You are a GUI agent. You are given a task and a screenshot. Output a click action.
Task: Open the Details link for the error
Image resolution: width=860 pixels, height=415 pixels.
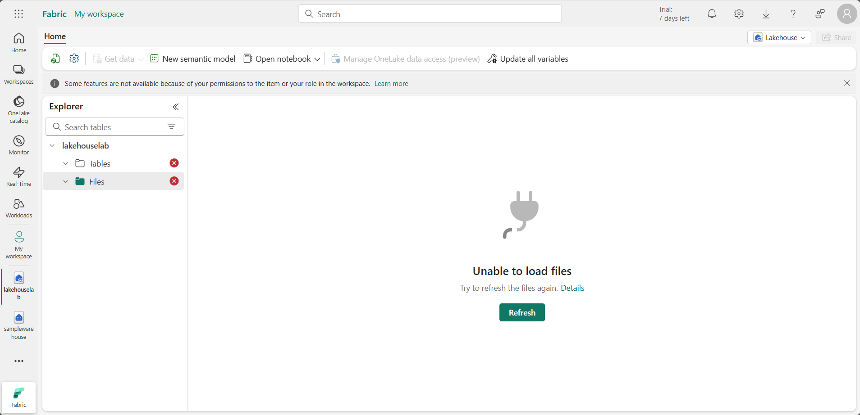tap(572, 288)
